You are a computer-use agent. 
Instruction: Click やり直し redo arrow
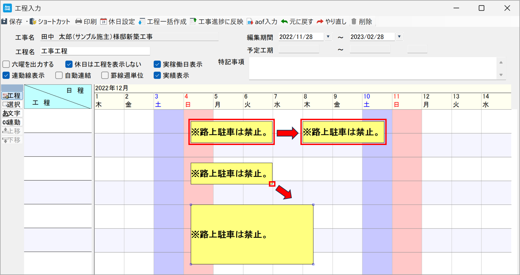320,22
